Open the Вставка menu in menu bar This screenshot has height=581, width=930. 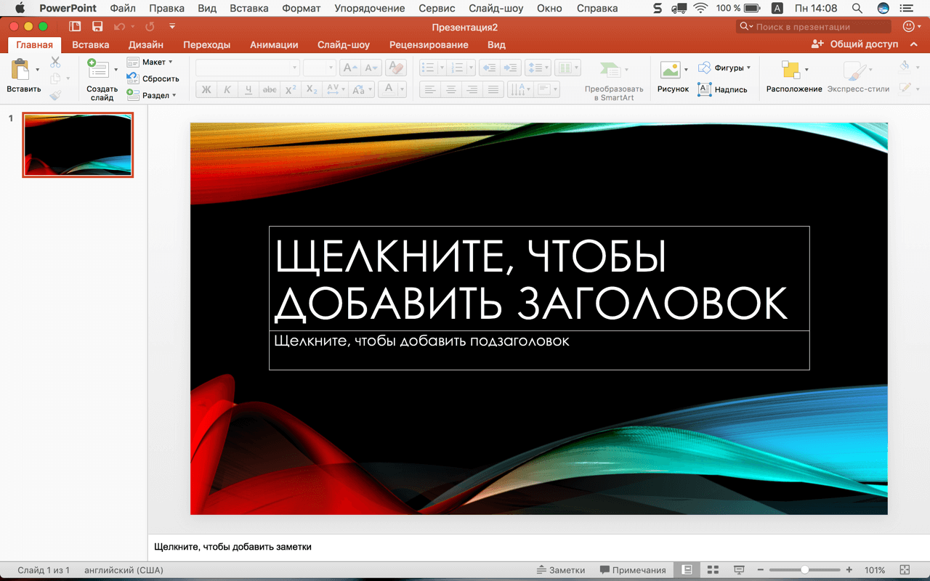[248, 8]
